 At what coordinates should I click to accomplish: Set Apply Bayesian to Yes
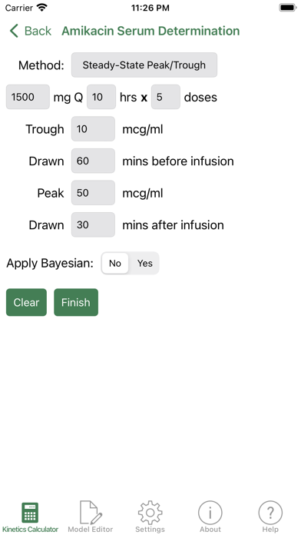tap(144, 264)
